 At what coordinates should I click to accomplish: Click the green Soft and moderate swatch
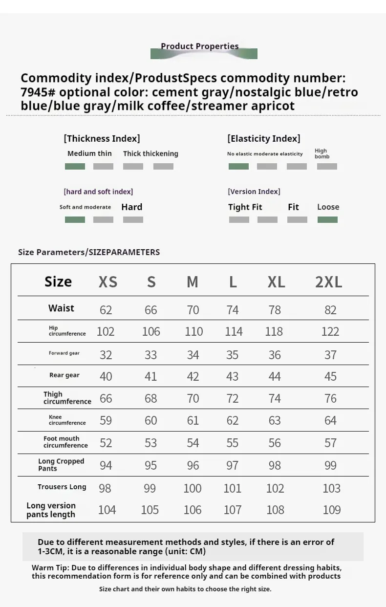[75, 219]
